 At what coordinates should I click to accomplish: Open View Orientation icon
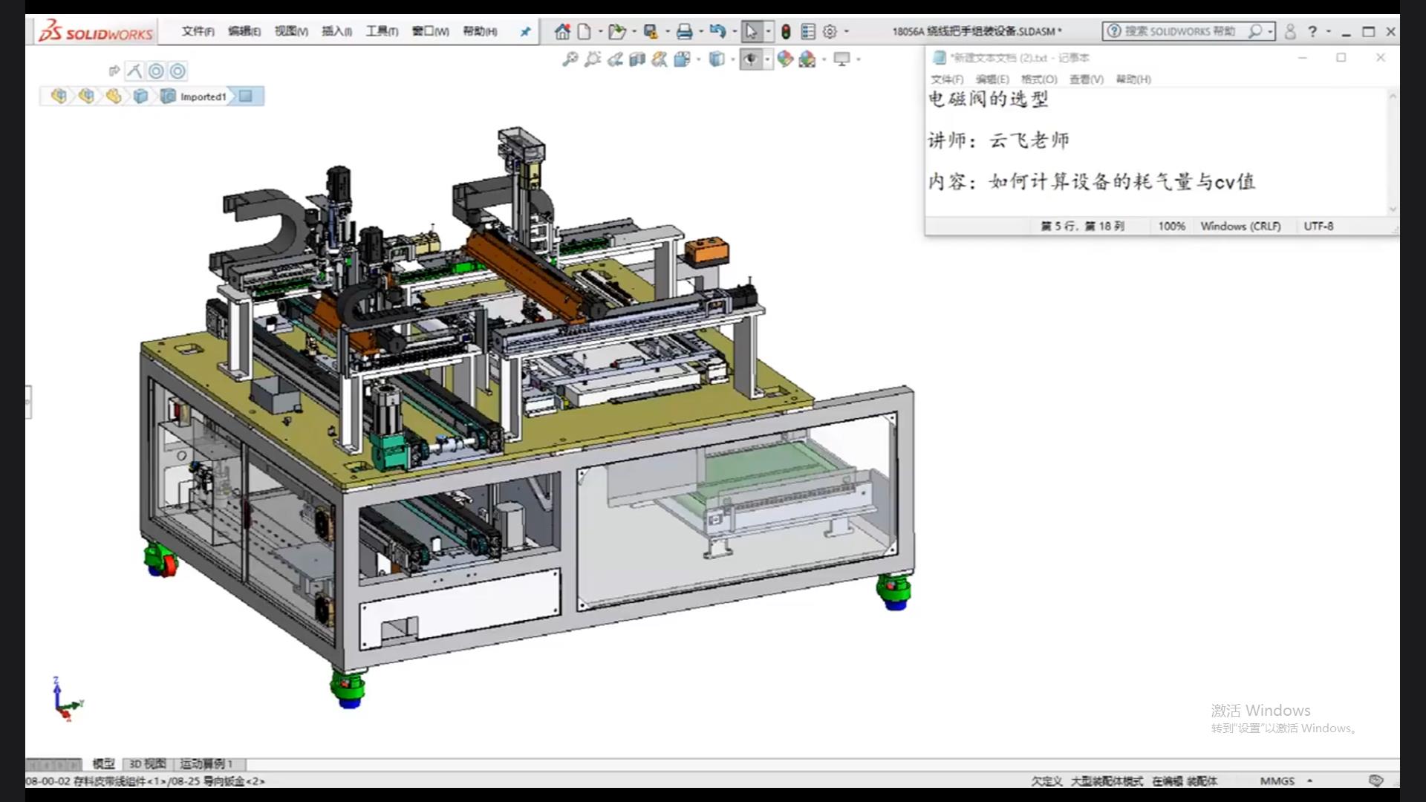pos(682,59)
